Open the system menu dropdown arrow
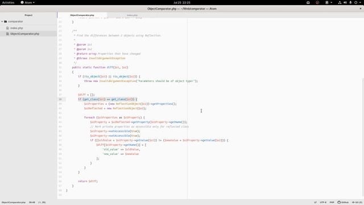364x205 pixels. 360,2
